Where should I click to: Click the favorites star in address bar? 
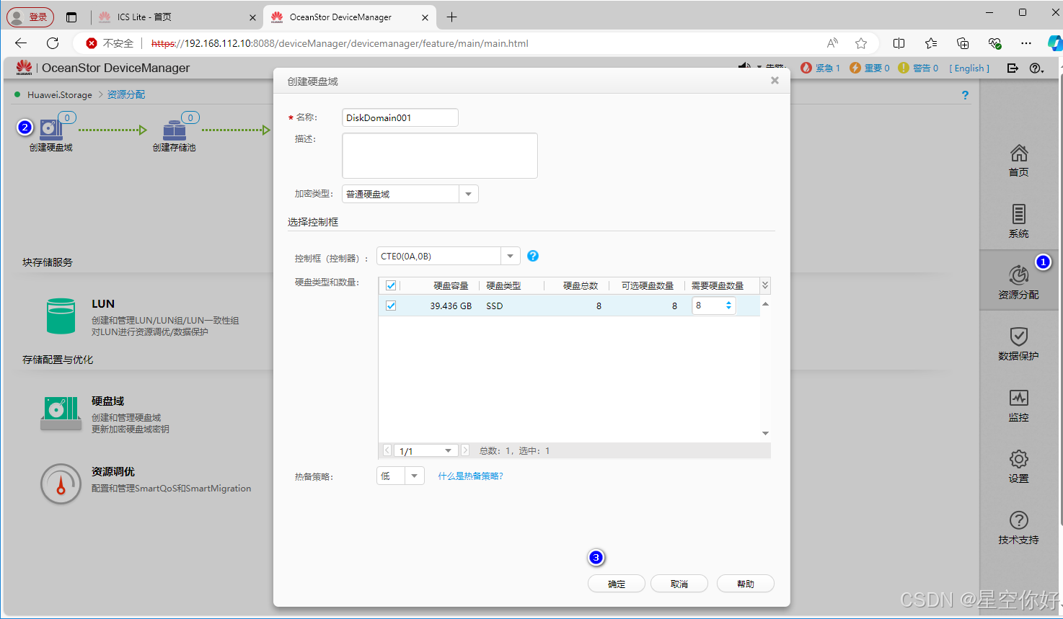(x=861, y=43)
